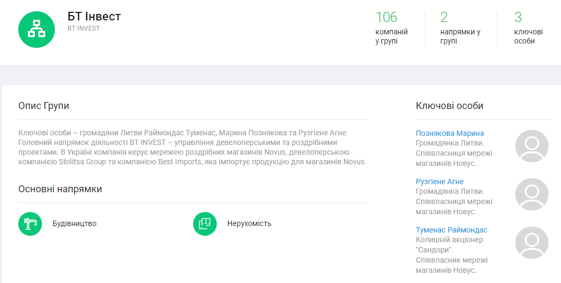
Task: Click the Нерухомість real estate icon
Action: pos(205,223)
